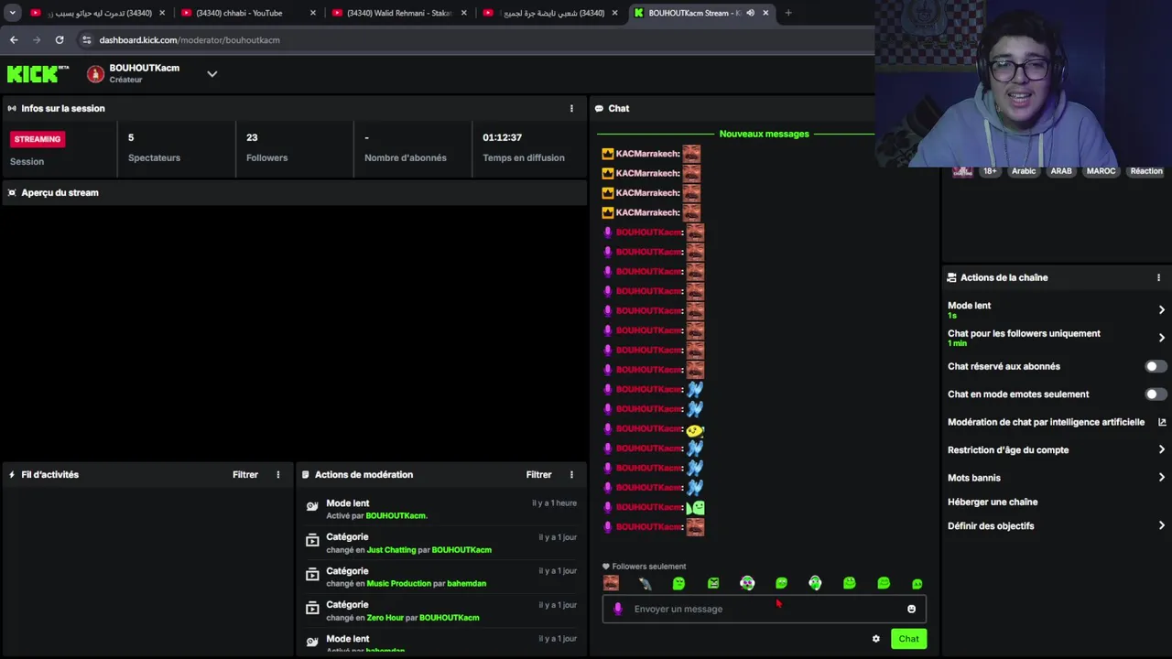
Task: Open chat settings gear icon
Action: (x=876, y=639)
